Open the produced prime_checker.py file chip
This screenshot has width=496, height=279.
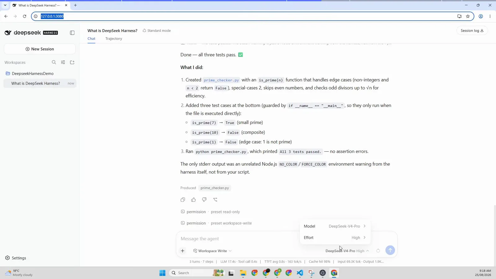215,188
